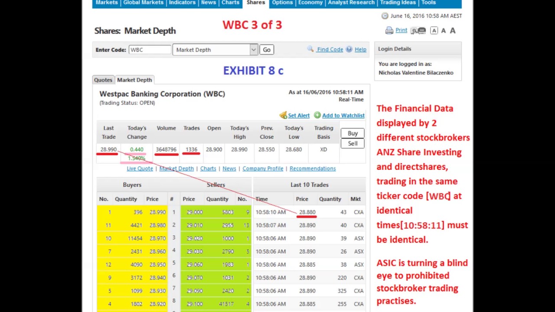Click seller price 29.000
Viewport: 555px width, 312px height.
pos(195,212)
